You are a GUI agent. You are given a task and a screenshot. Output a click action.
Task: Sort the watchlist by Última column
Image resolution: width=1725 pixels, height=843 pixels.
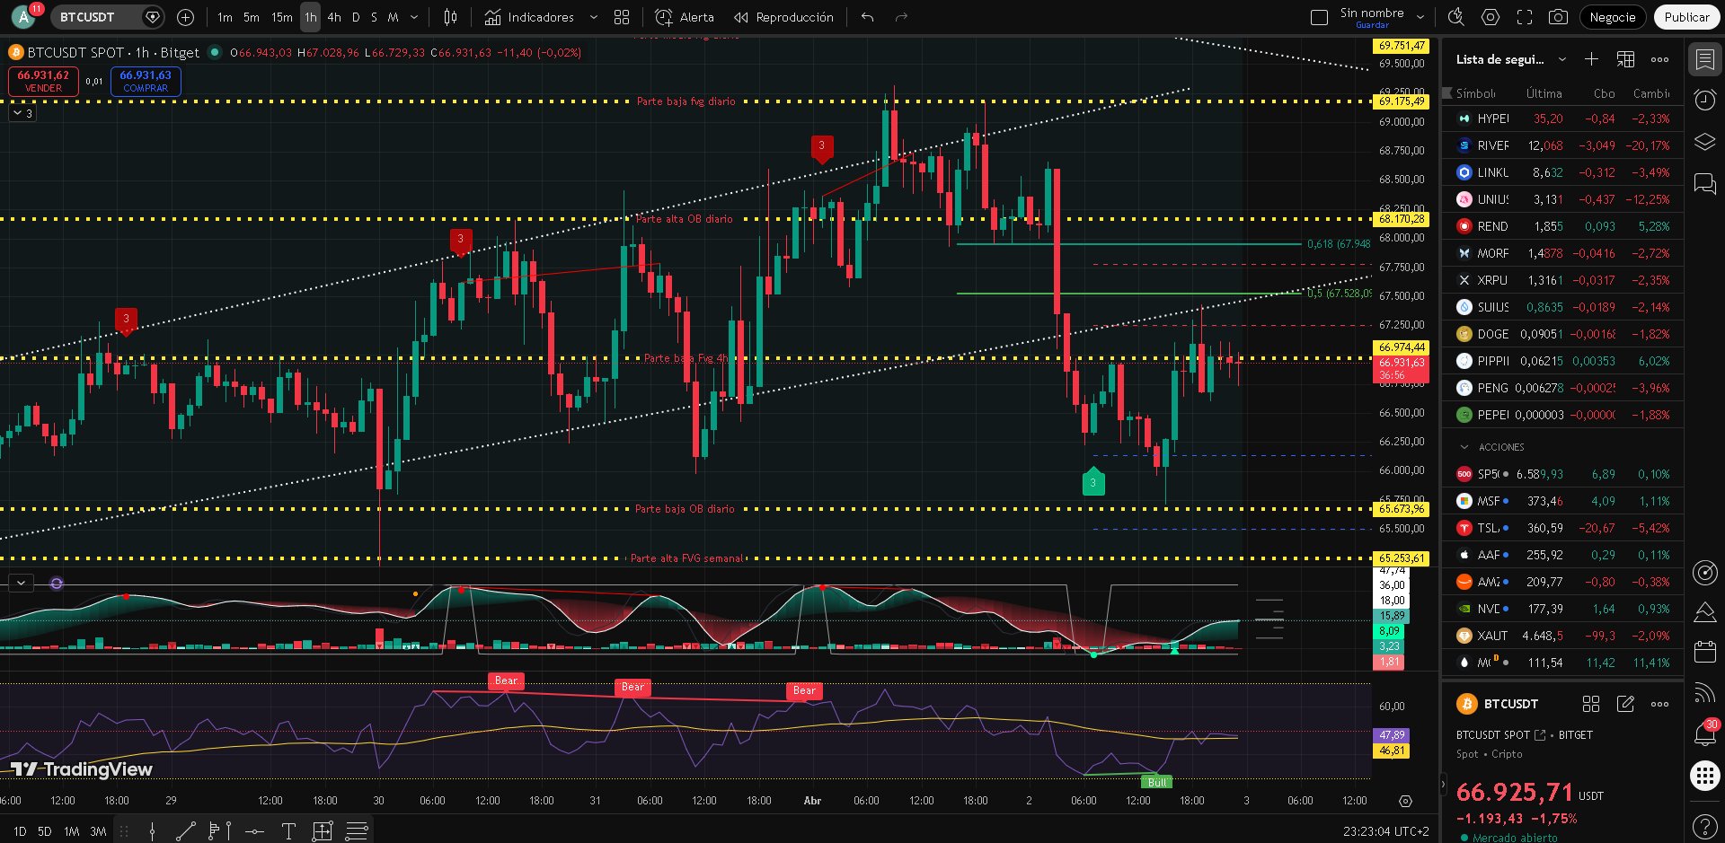(x=1544, y=93)
